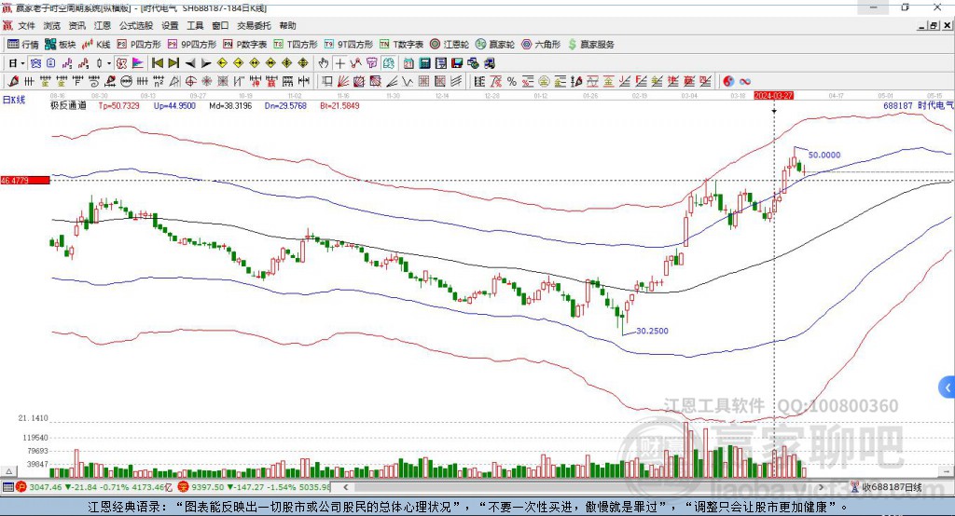955x516 pixels.
Task: Open the candlestick style dropdown arrow
Action: (108, 63)
